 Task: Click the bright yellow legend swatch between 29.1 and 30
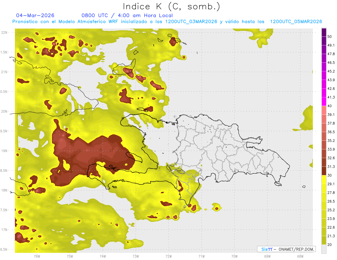324,180
